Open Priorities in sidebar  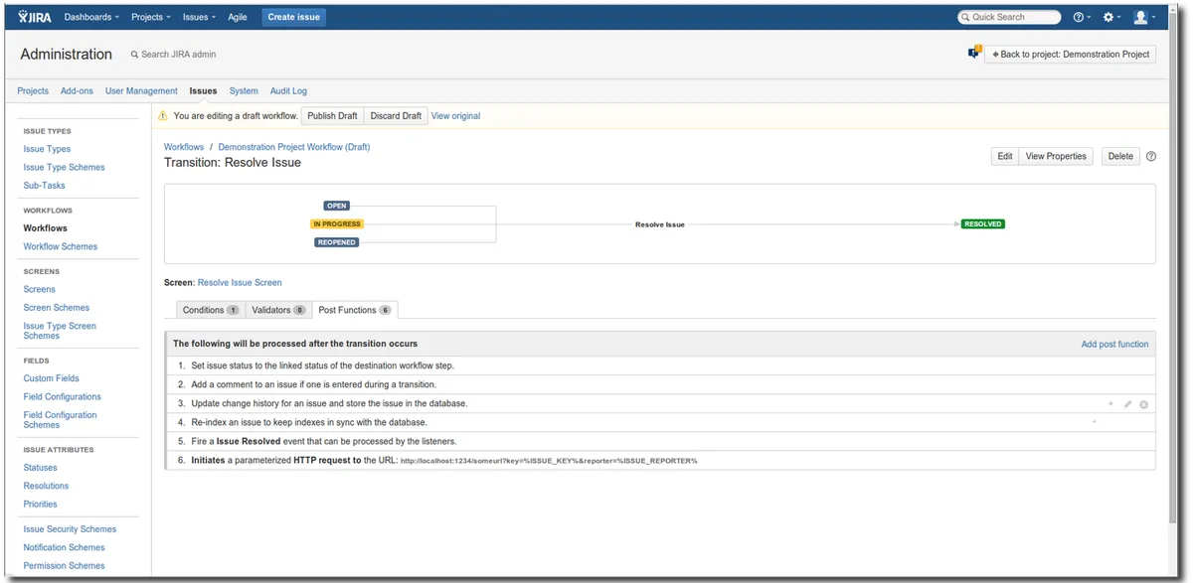(x=41, y=504)
